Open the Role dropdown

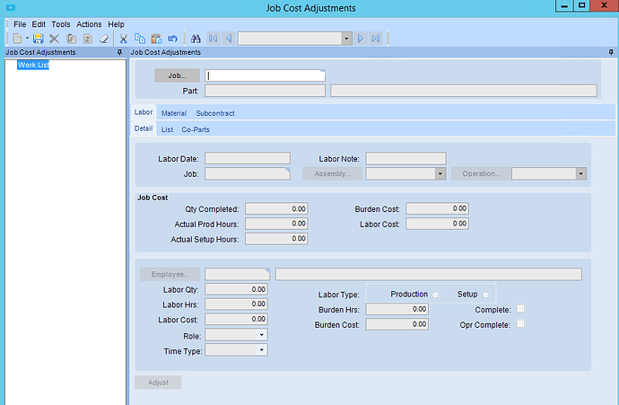coord(261,335)
